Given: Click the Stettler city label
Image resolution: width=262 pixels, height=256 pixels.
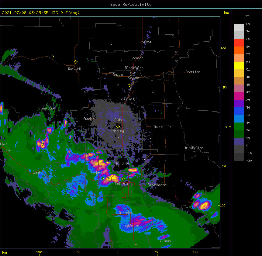Looking at the screenshot, I should [193, 72].
